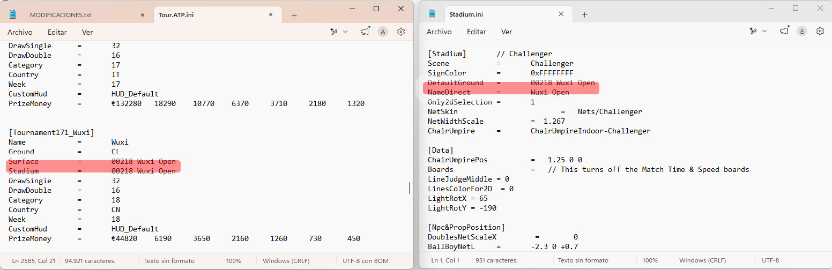
Task: Open the Editar menu in Stadium.ini window
Action: click(x=477, y=32)
